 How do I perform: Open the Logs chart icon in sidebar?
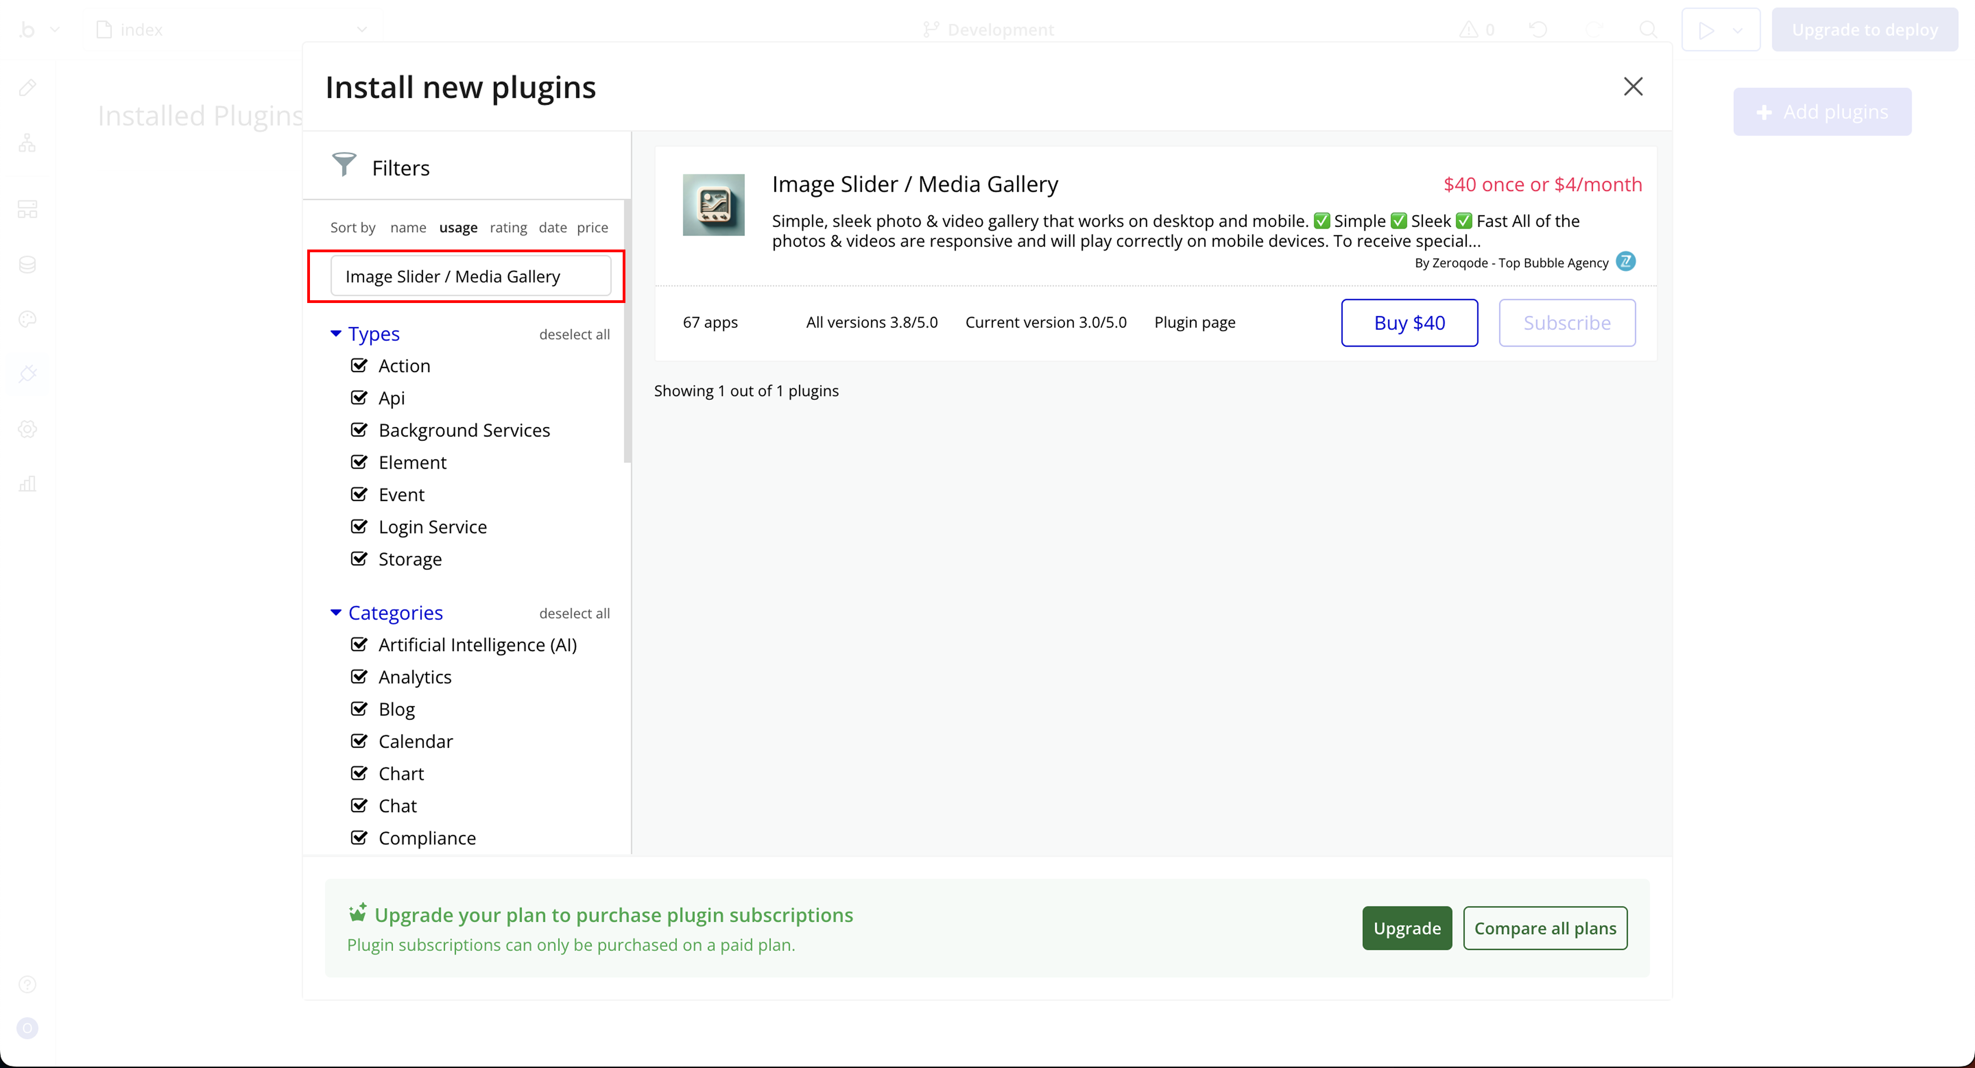click(27, 484)
